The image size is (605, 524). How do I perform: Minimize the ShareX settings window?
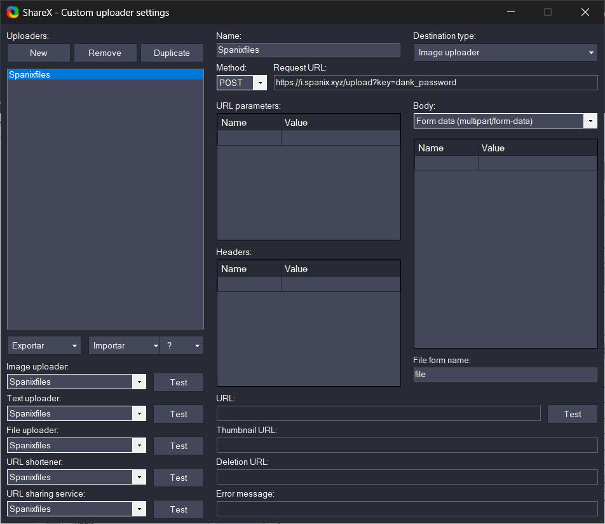click(x=511, y=12)
